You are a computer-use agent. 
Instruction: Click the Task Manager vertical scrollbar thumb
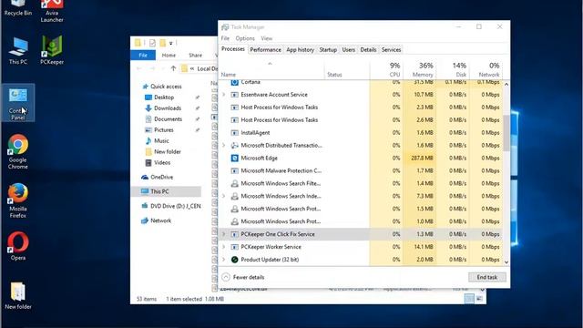(x=506, y=133)
